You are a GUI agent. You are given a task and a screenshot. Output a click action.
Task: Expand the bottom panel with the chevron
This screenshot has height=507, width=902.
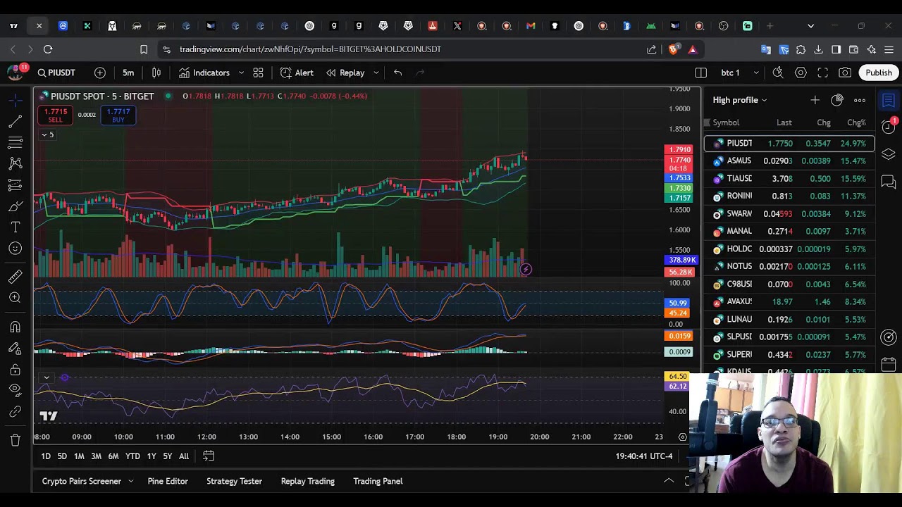coord(669,481)
